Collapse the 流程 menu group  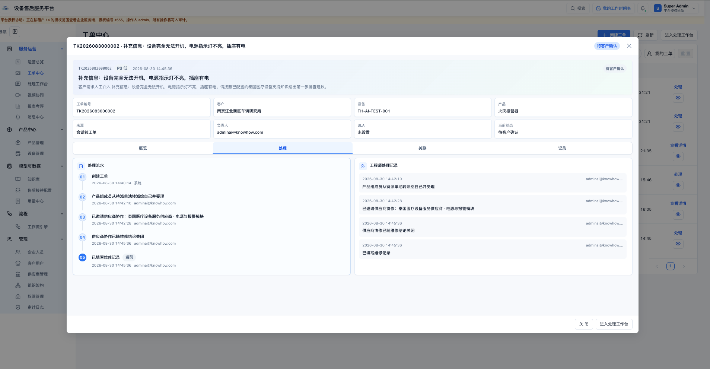(x=62, y=214)
